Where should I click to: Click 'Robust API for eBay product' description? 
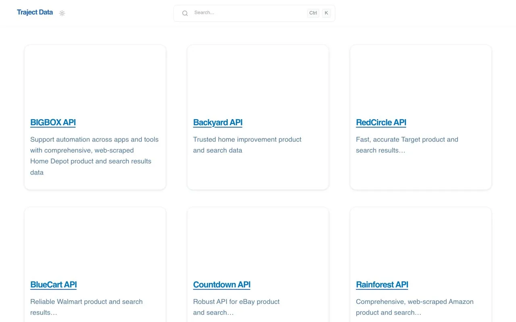coord(236,307)
